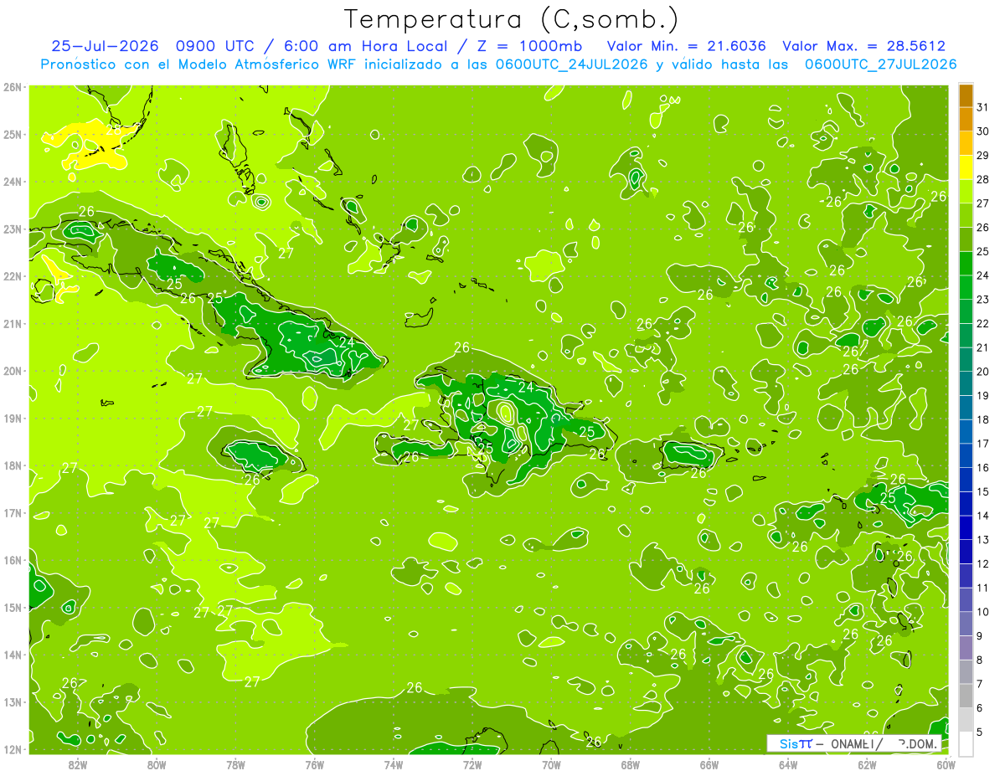Click the '15N' latitude axis label
This screenshot has height=776, width=1005.
pyautogui.click(x=13, y=607)
